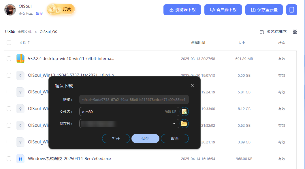305x169 pixels.
Task: Click size value 5.50 GB
Action: [x=244, y=76]
